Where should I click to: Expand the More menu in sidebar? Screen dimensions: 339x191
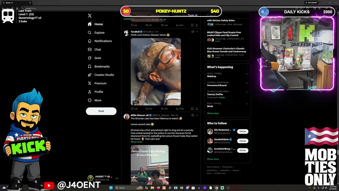(95, 100)
